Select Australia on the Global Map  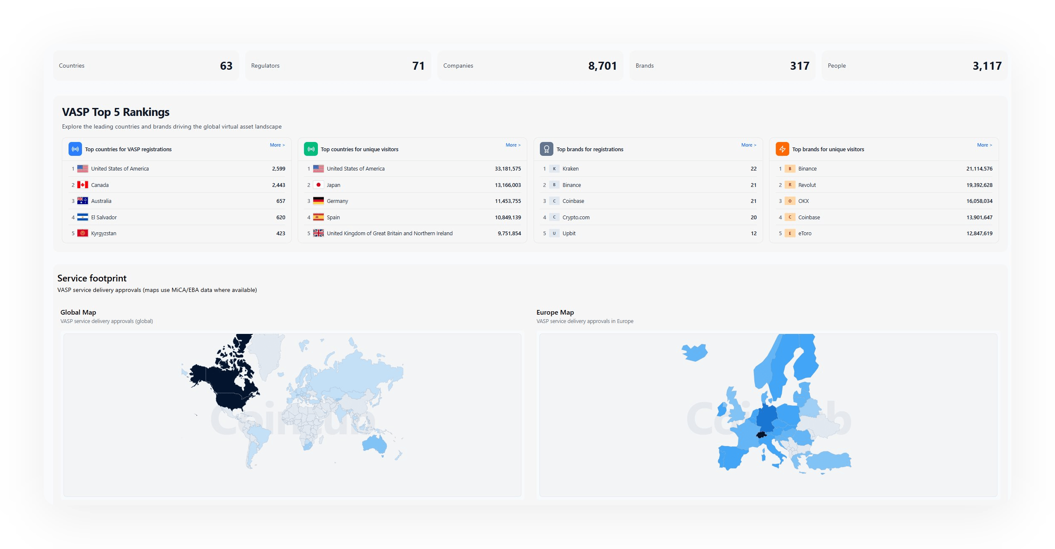[374, 444]
